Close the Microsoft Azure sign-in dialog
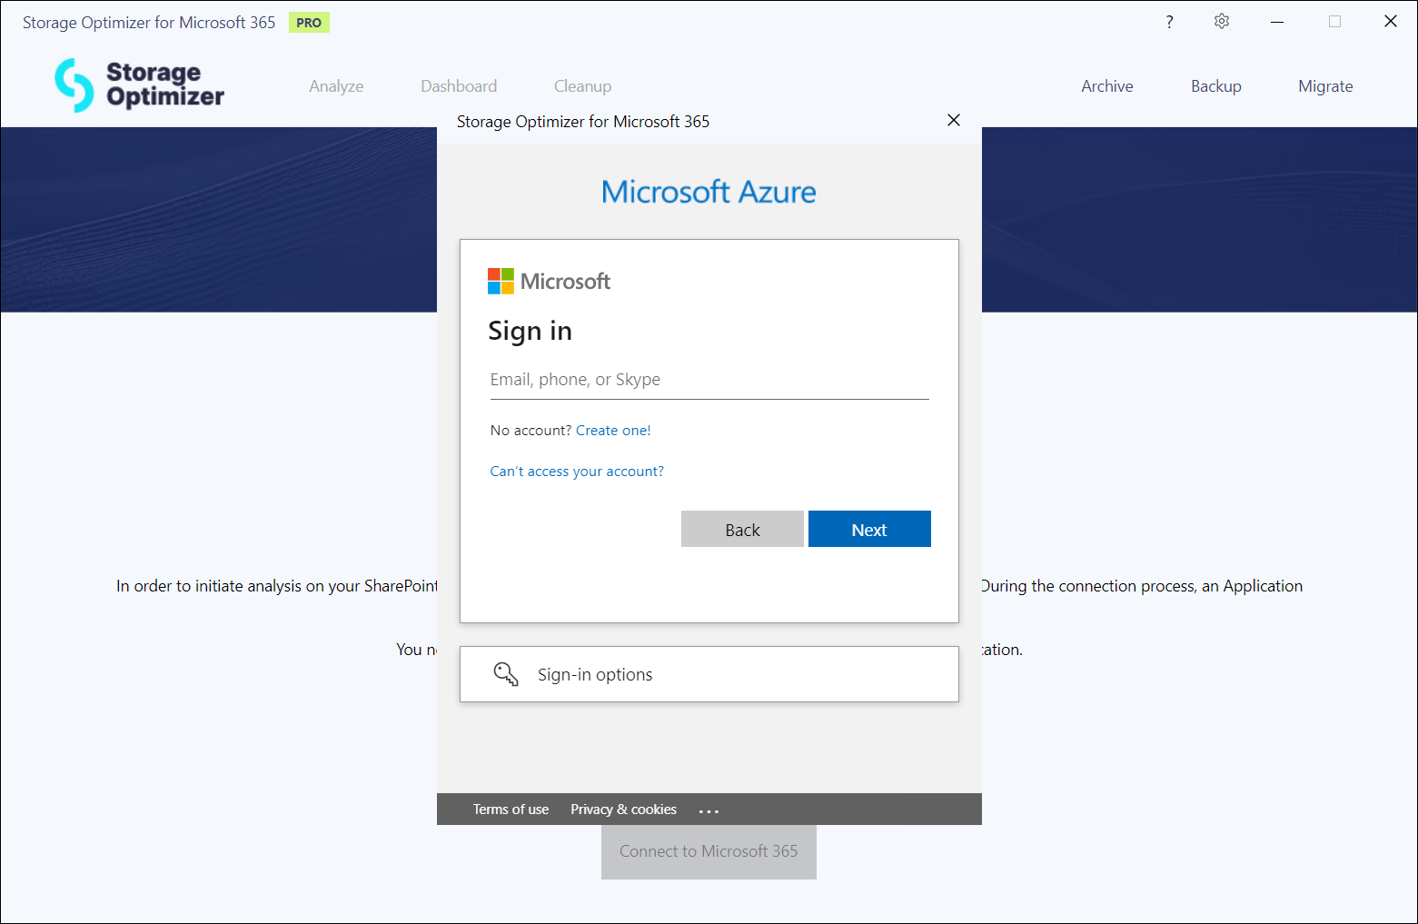The image size is (1418, 924). click(x=953, y=120)
